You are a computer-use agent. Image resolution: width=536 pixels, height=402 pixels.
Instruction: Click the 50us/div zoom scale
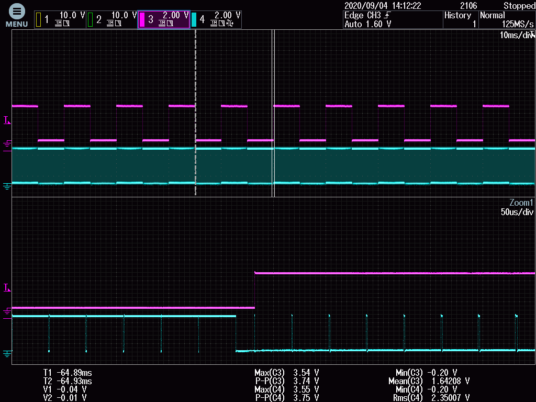click(517, 212)
